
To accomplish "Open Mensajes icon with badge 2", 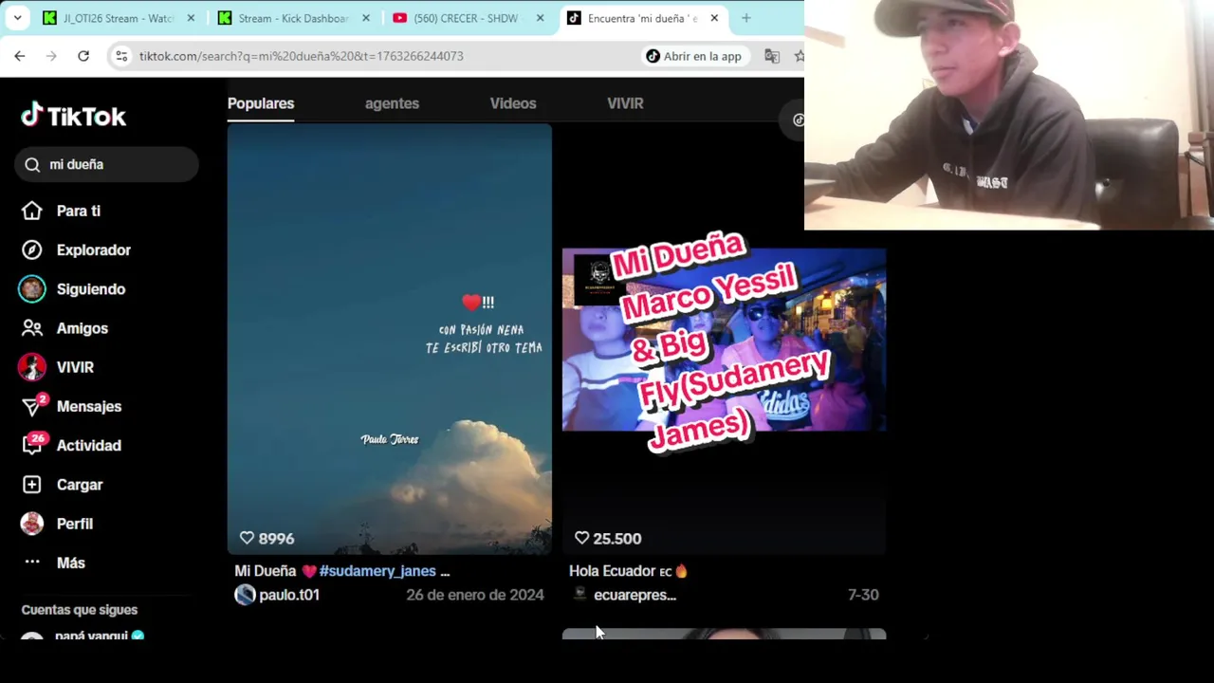I will (32, 406).
